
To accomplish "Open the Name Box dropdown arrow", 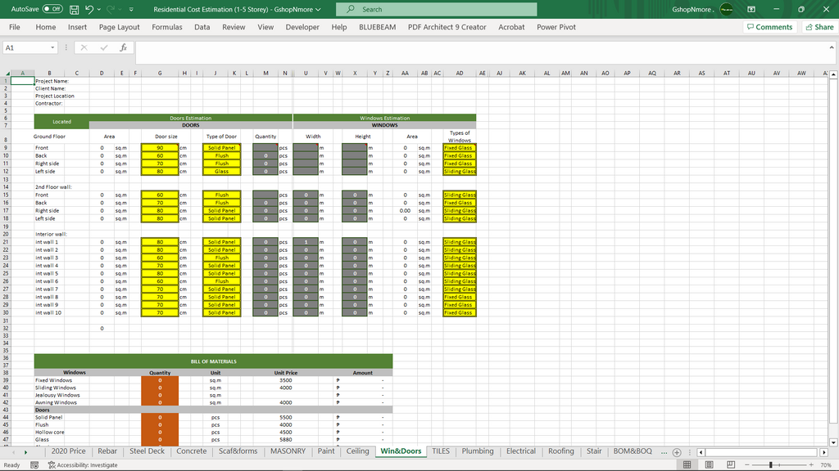I will pos(52,47).
